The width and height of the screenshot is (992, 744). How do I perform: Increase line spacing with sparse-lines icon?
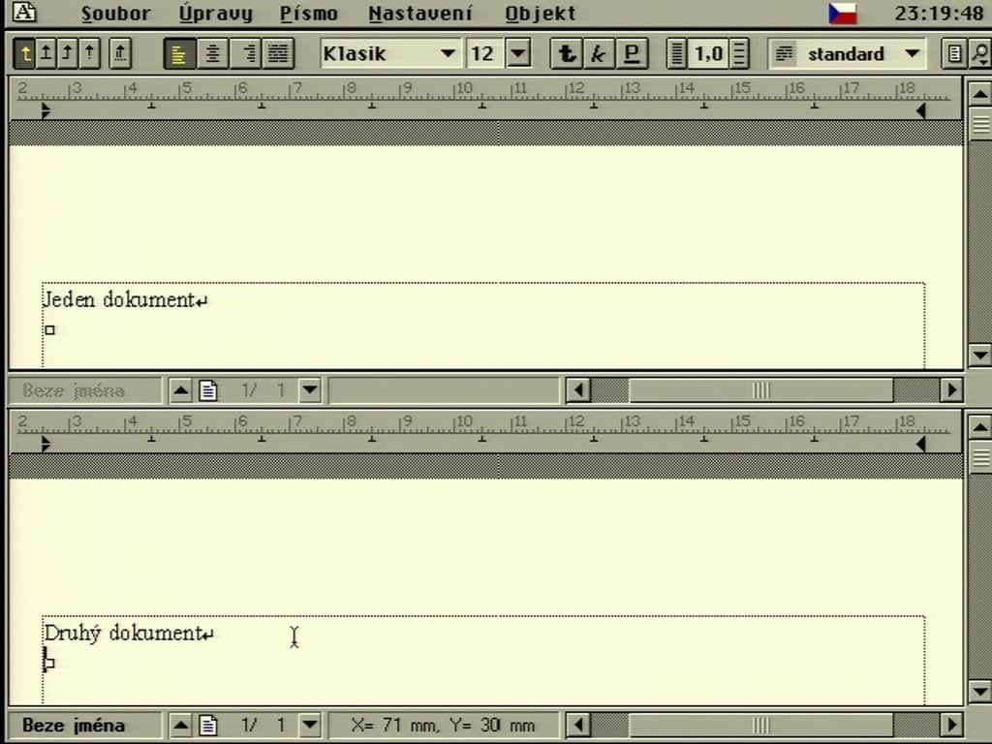point(739,54)
